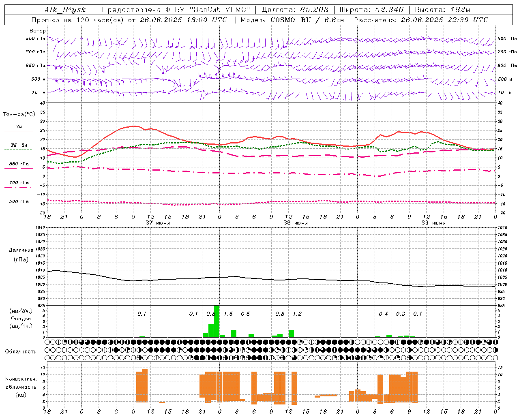The image size is (519, 415).
Task: Click the Широта: 52.346 value
Action: (x=371, y=10)
